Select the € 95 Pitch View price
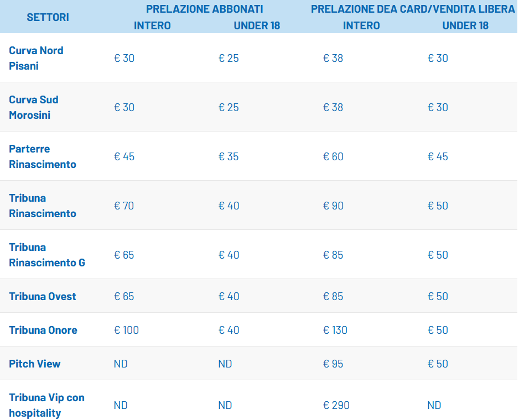The width and height of the screenshot is (519, 420). click(333, 364)
